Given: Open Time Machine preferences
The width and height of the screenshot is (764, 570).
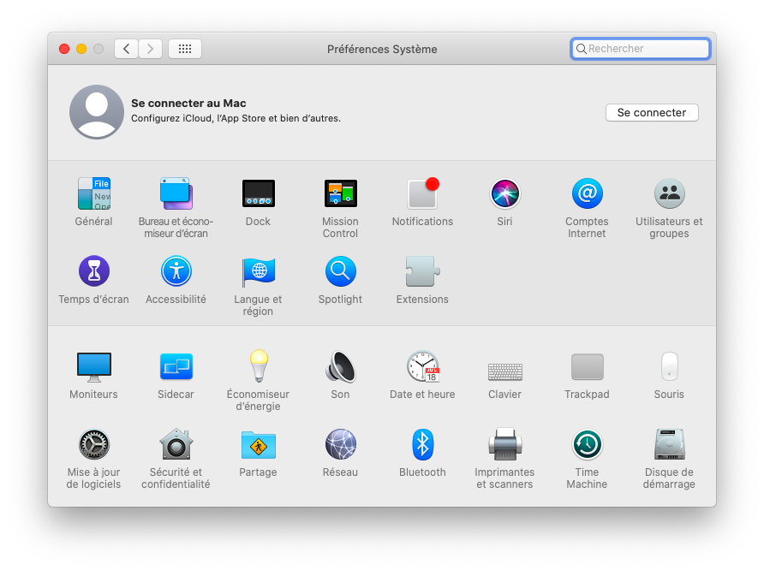Looking at the screenshot, I should click(587, 444).
